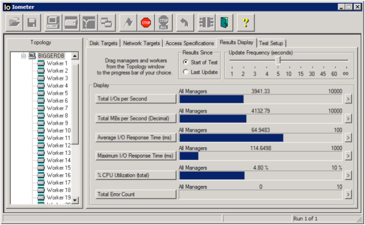Screen dimensions: 365x225
Task: Click topology scrollbar down arrow
Action: (x=74, y=200)
